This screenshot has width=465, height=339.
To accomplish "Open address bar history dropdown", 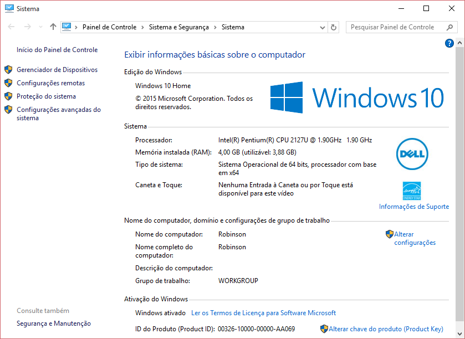I will pos(323,27).
